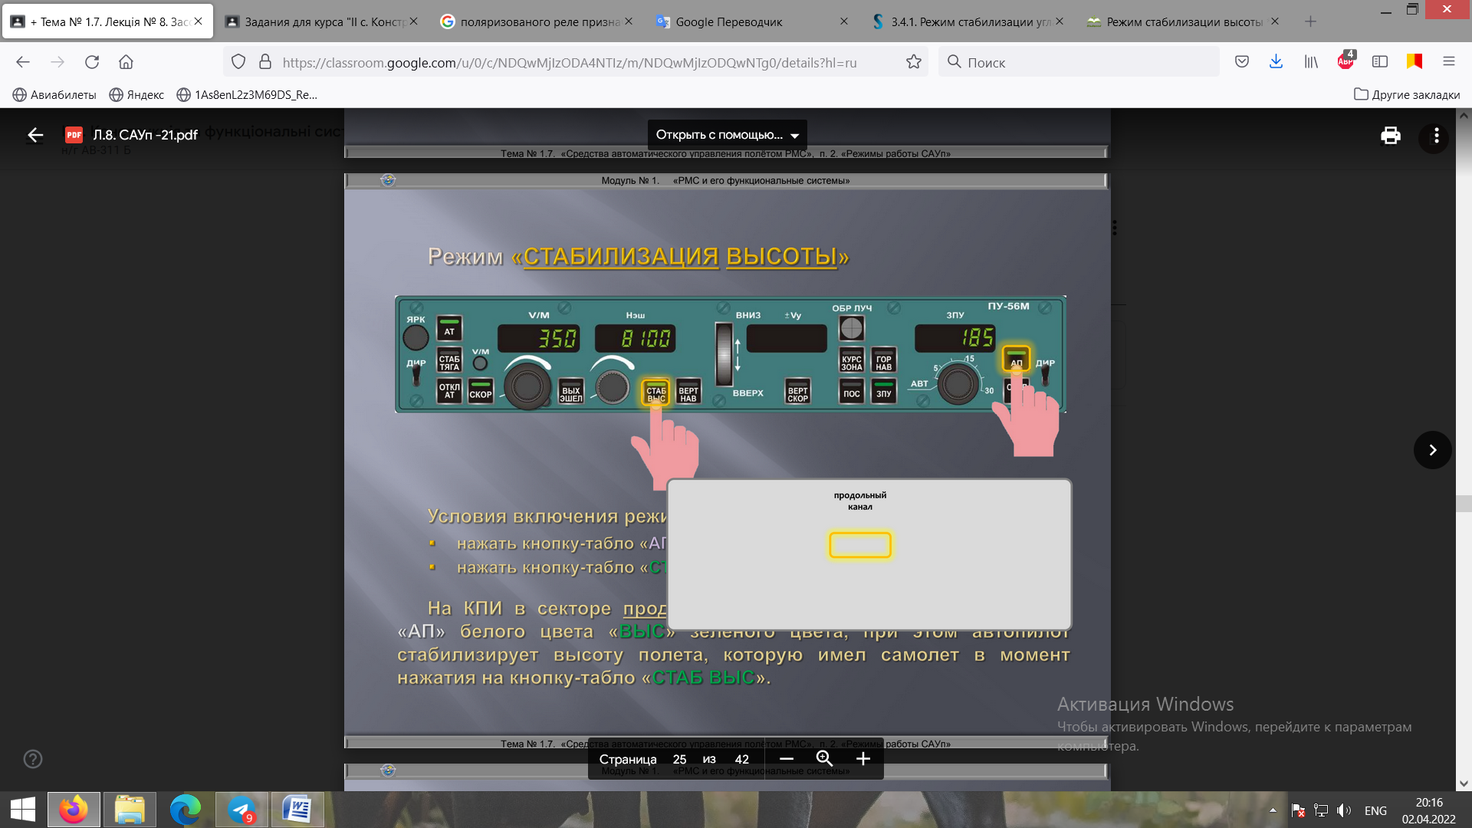Open Microsoft Word from the taskbar
The image size is (1472, 828).
(x=297, y=810)
